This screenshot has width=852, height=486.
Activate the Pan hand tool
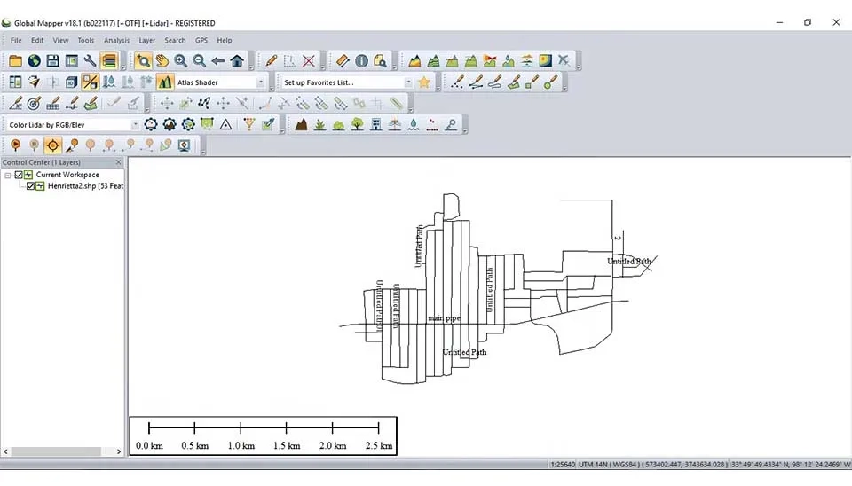point(162,61)
